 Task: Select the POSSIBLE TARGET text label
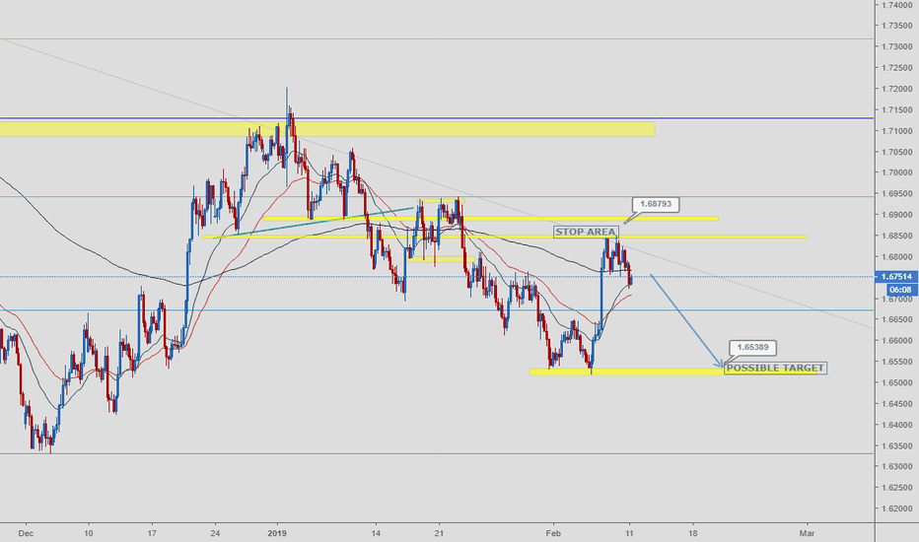[775, 368]
